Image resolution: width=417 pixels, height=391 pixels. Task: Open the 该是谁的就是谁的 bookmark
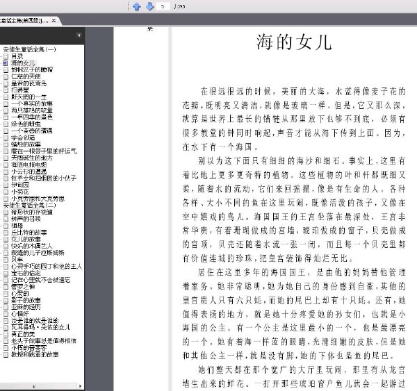click(35, 321)
